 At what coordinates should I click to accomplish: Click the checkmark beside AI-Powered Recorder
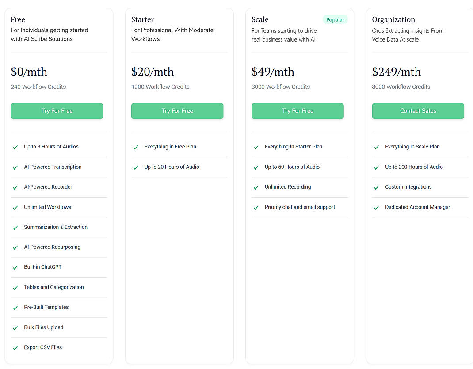(x=15, y=187)
